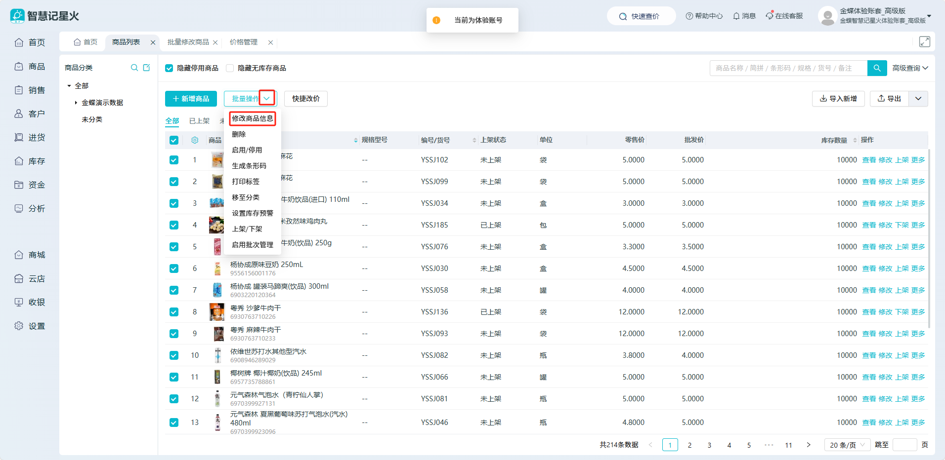Open 批量操作 dropdown arrow
The image size is (945, 460).
[x=267, y=98]
